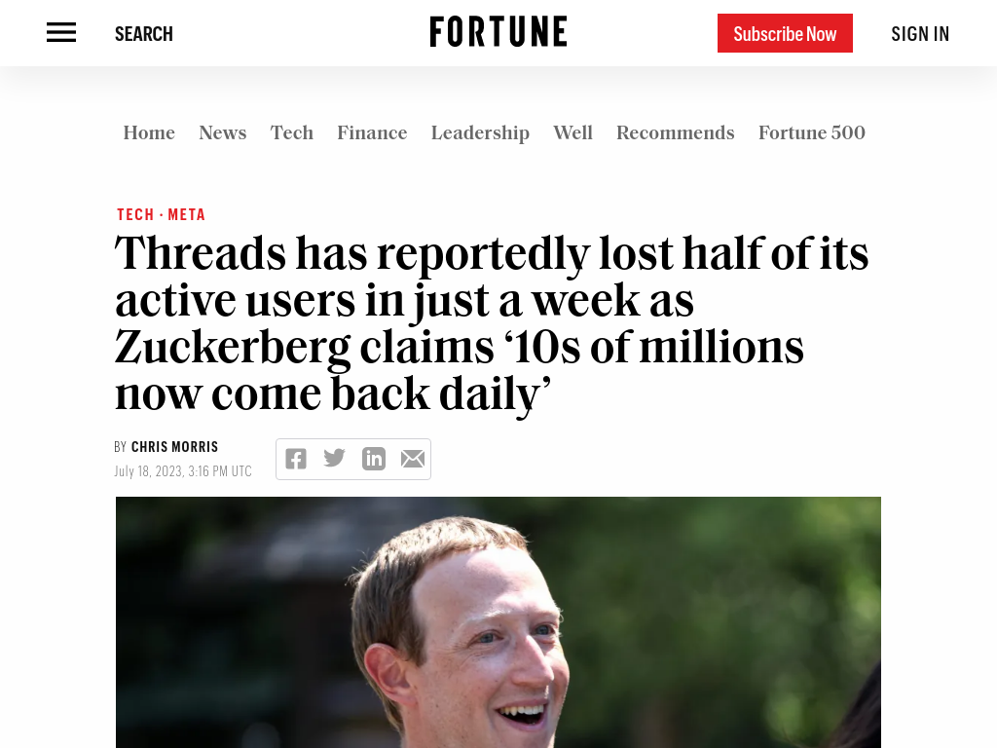Open the hamburger menu icon
Screen dimensions: 997x748
tap(61, 33)
